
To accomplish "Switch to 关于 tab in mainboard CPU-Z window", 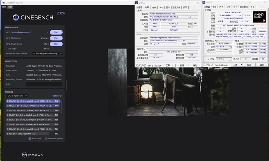I will coord(185,7).
